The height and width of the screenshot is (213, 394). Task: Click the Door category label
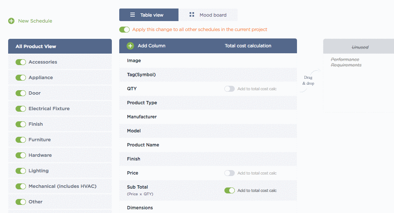[34, 93]
